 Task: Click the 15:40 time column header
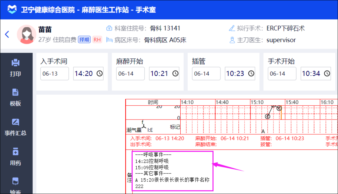(x=292, y=102)
